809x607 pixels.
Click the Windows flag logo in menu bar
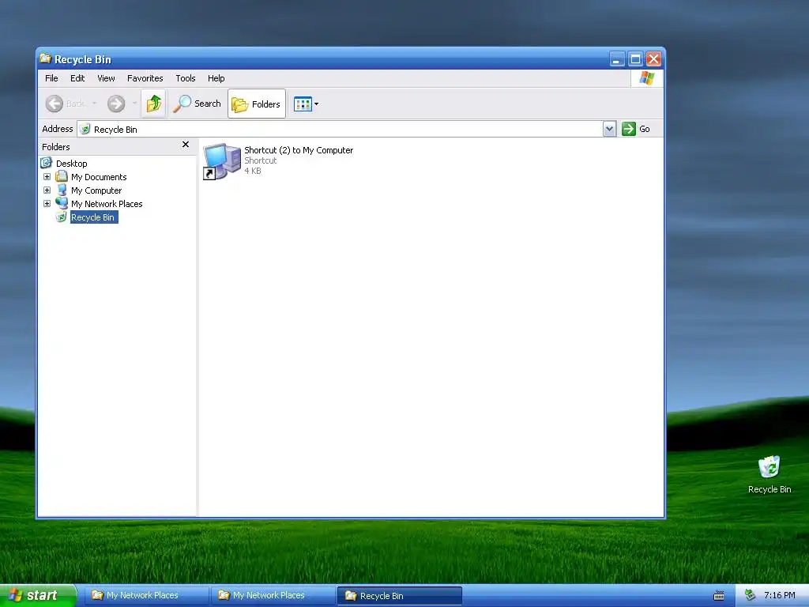646,78
